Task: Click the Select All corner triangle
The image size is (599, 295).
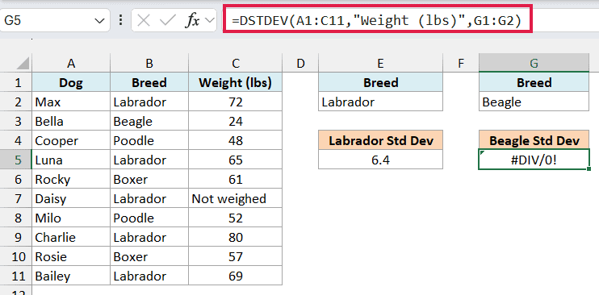Action: [23, 64]
